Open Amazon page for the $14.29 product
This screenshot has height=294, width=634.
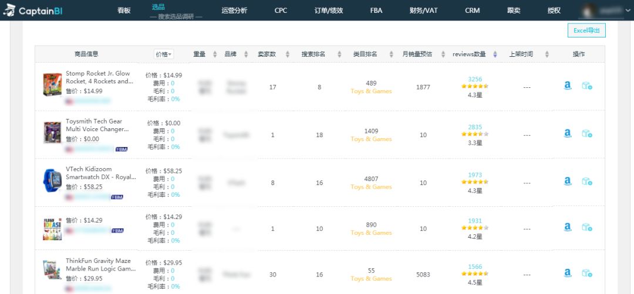pyautogui.click(x=568, y=227)
